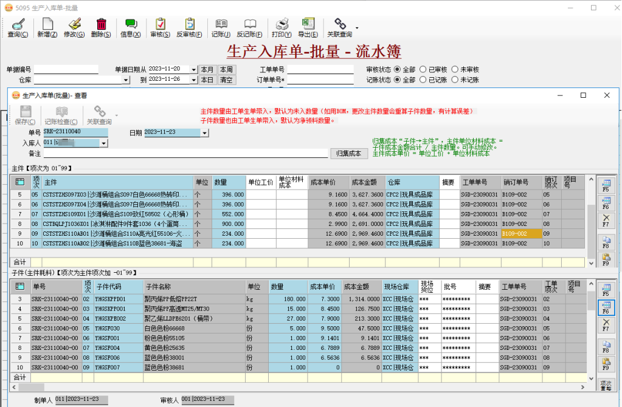The height and width of the screenshot is (407, 622).
Task: Select highlighted B109-002 cell in row 9
Action: (521, 234)
